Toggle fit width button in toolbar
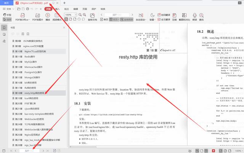The height and width of the screenshot is (153, 244). (75, 19)
